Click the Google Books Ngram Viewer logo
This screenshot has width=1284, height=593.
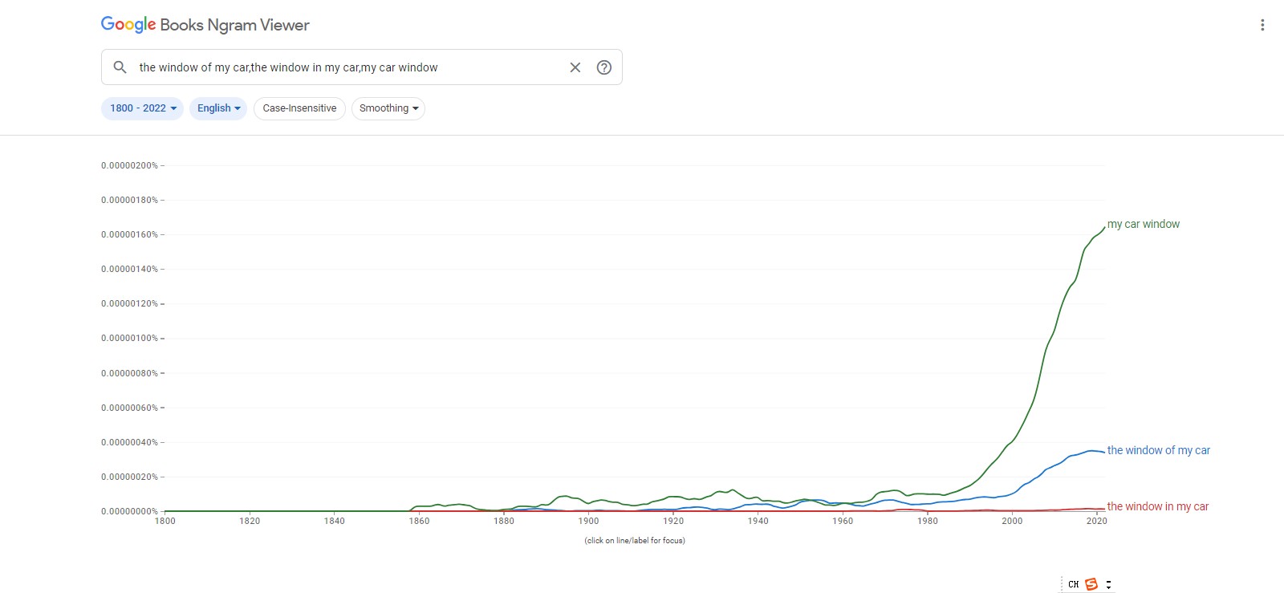205,25
